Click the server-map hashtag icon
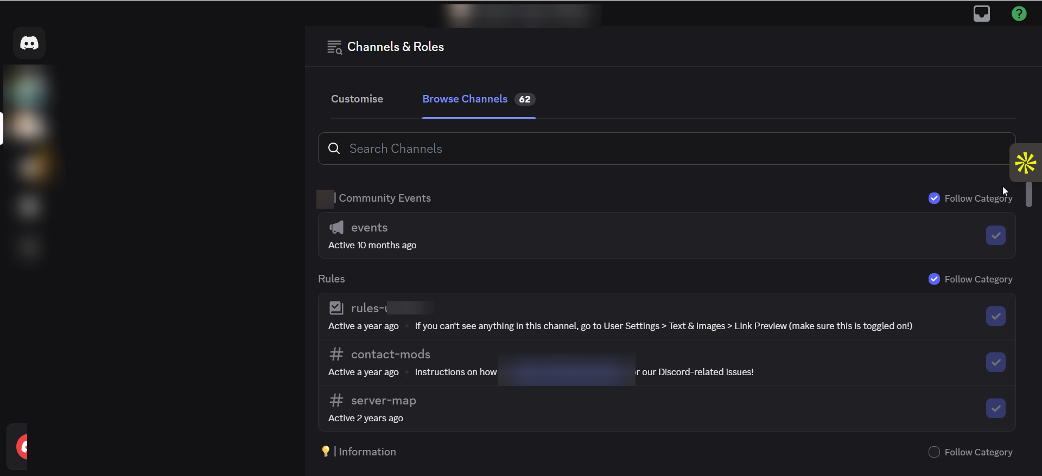1042x476 pixels. point(336,400)
